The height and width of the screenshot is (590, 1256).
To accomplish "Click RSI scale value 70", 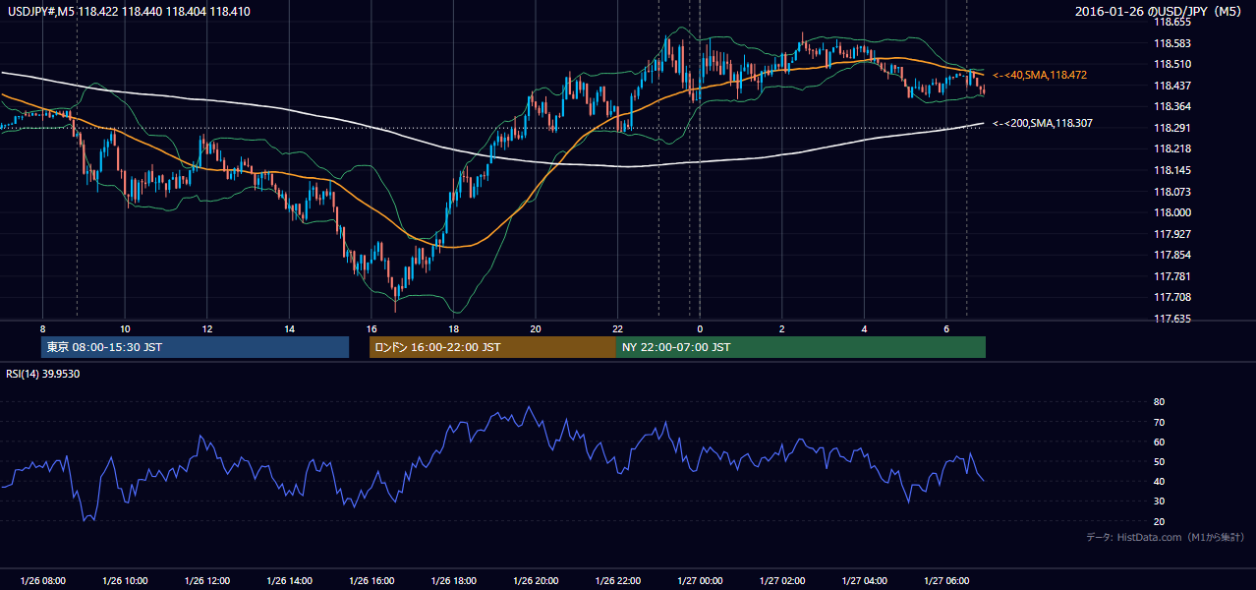I will coord(1159,422).
